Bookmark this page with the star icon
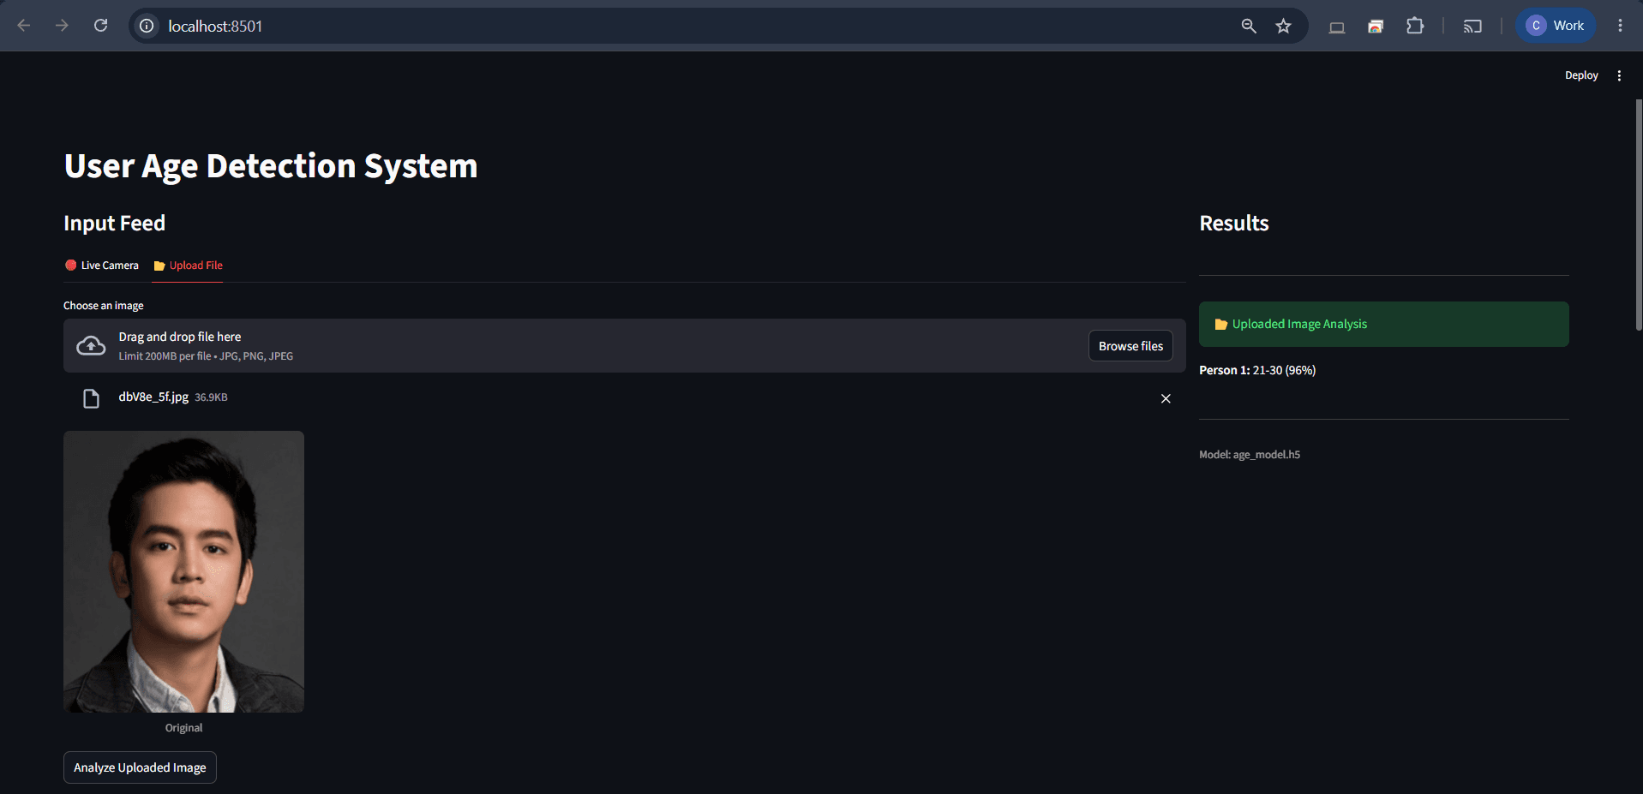Viewport: 1643px width, 794px height. pyautogui.click(x=1283, y=26)
